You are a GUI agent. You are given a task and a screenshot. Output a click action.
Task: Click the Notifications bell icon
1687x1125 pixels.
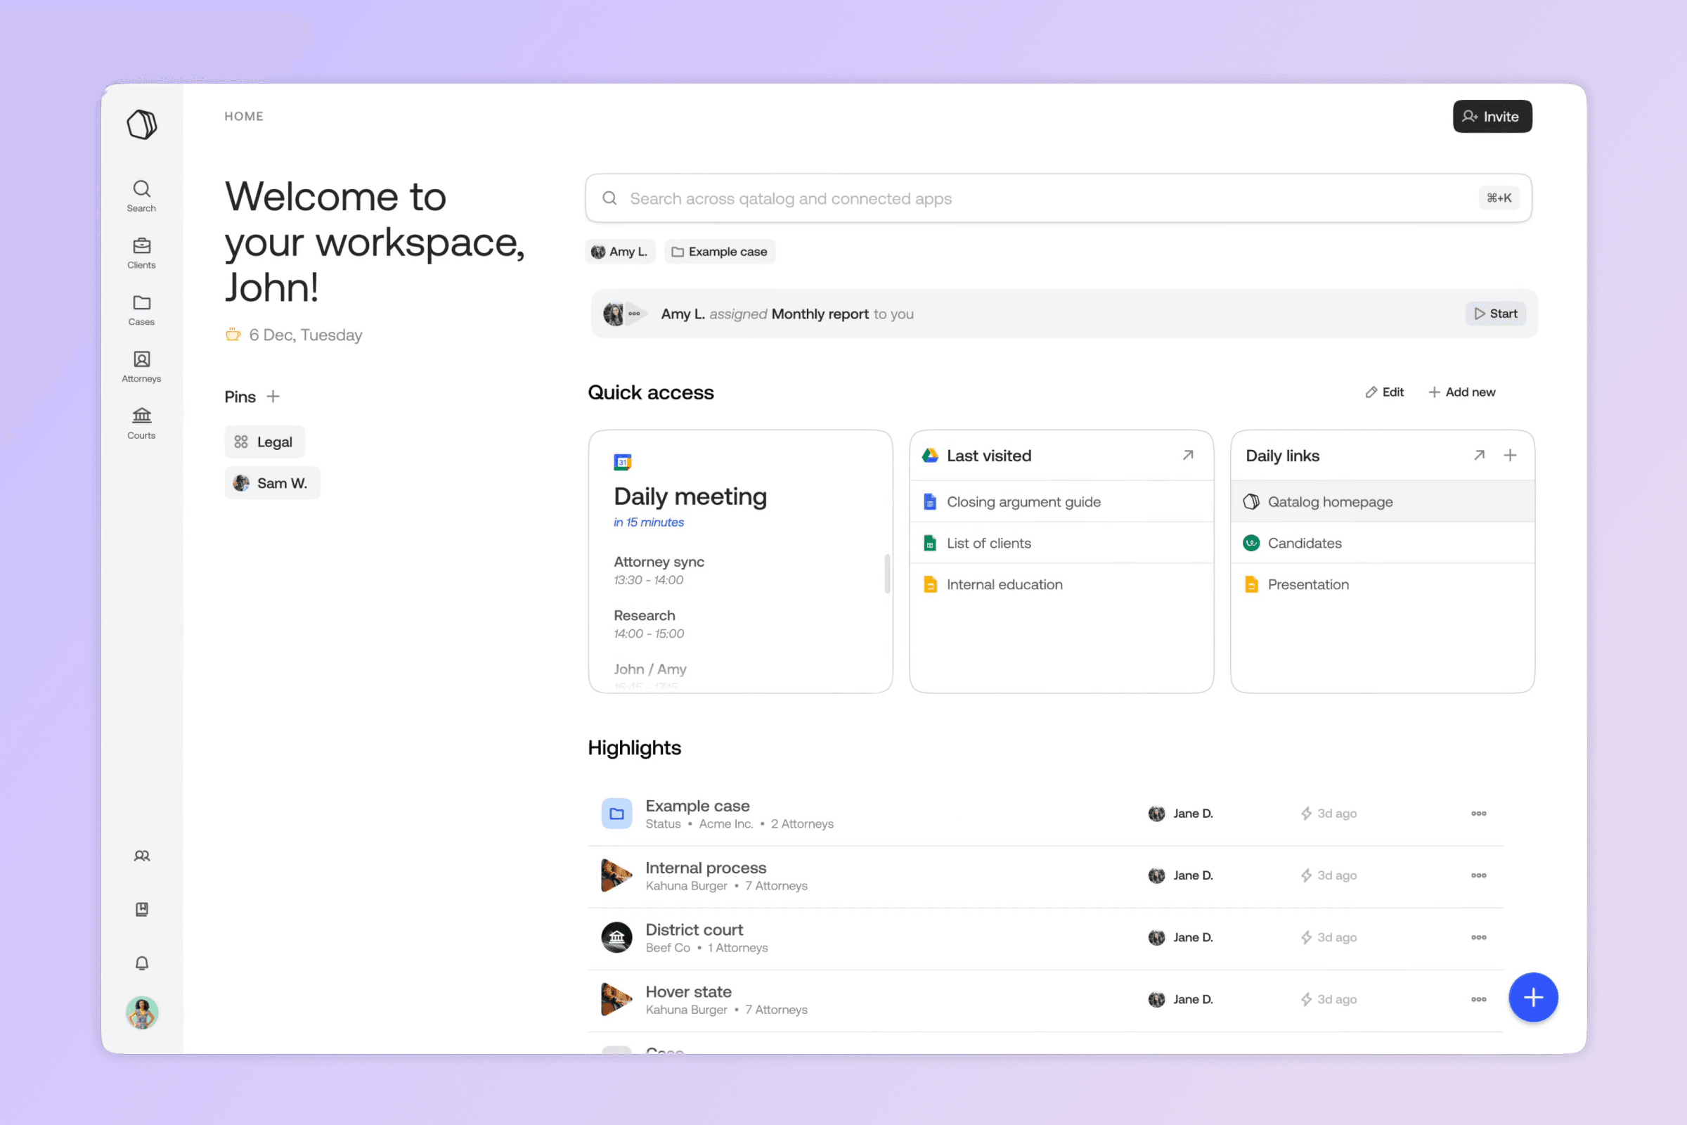142,963
